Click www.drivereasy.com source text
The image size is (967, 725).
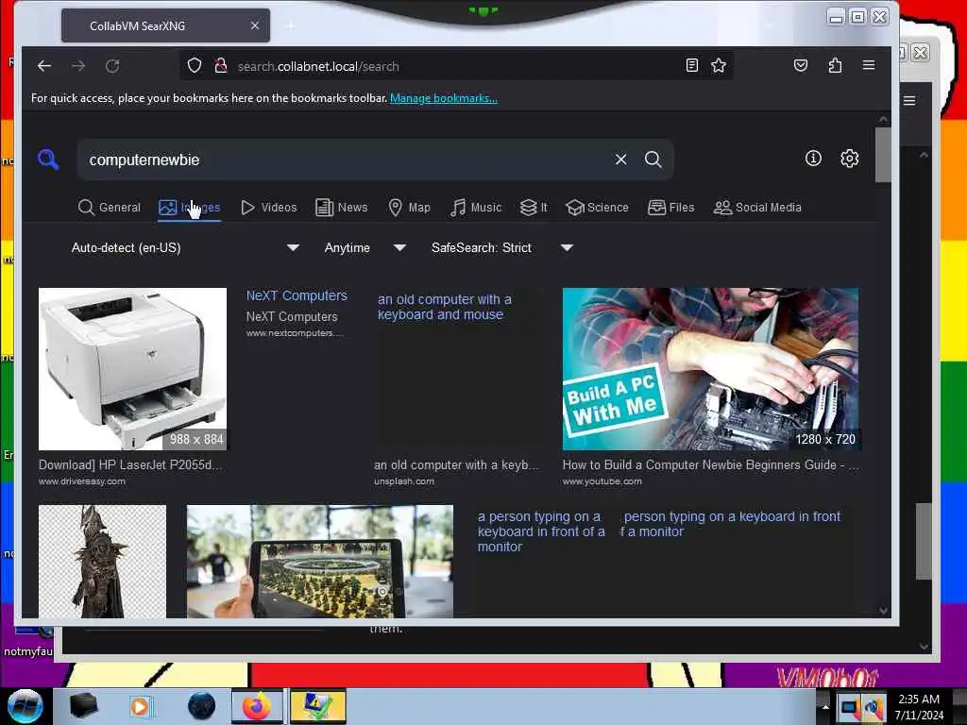tap(82, 481)
